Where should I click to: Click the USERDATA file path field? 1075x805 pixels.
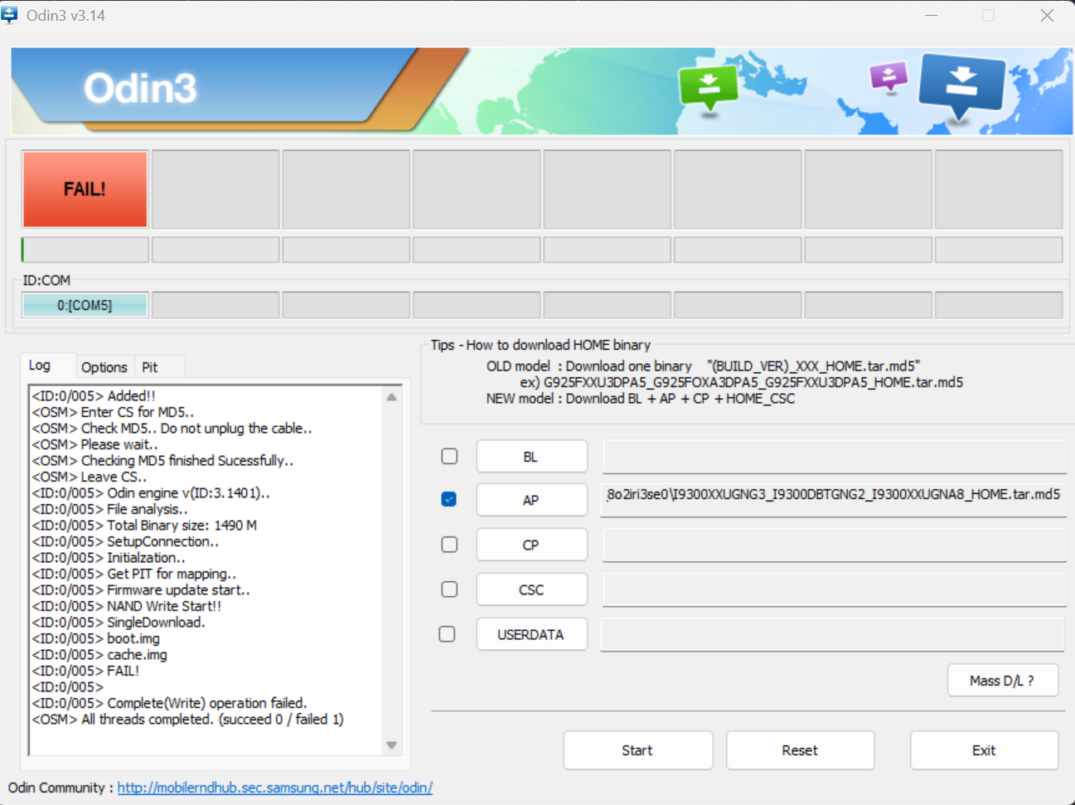[x=833, y=634]
